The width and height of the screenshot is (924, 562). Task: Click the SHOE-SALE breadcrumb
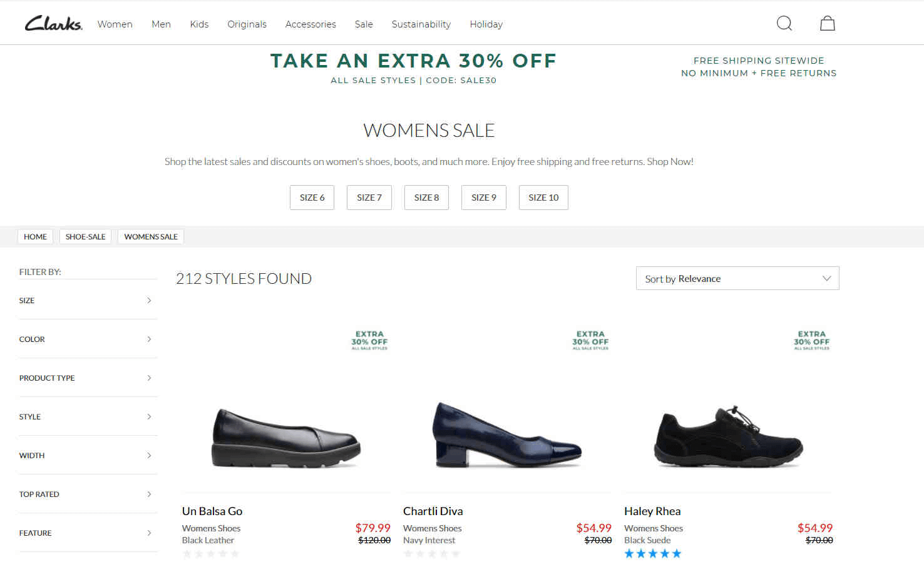[85, 237]
